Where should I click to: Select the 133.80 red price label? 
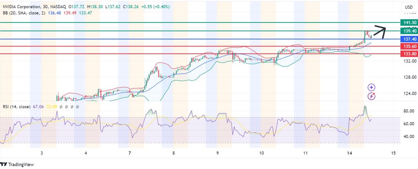tap(408, 54)
